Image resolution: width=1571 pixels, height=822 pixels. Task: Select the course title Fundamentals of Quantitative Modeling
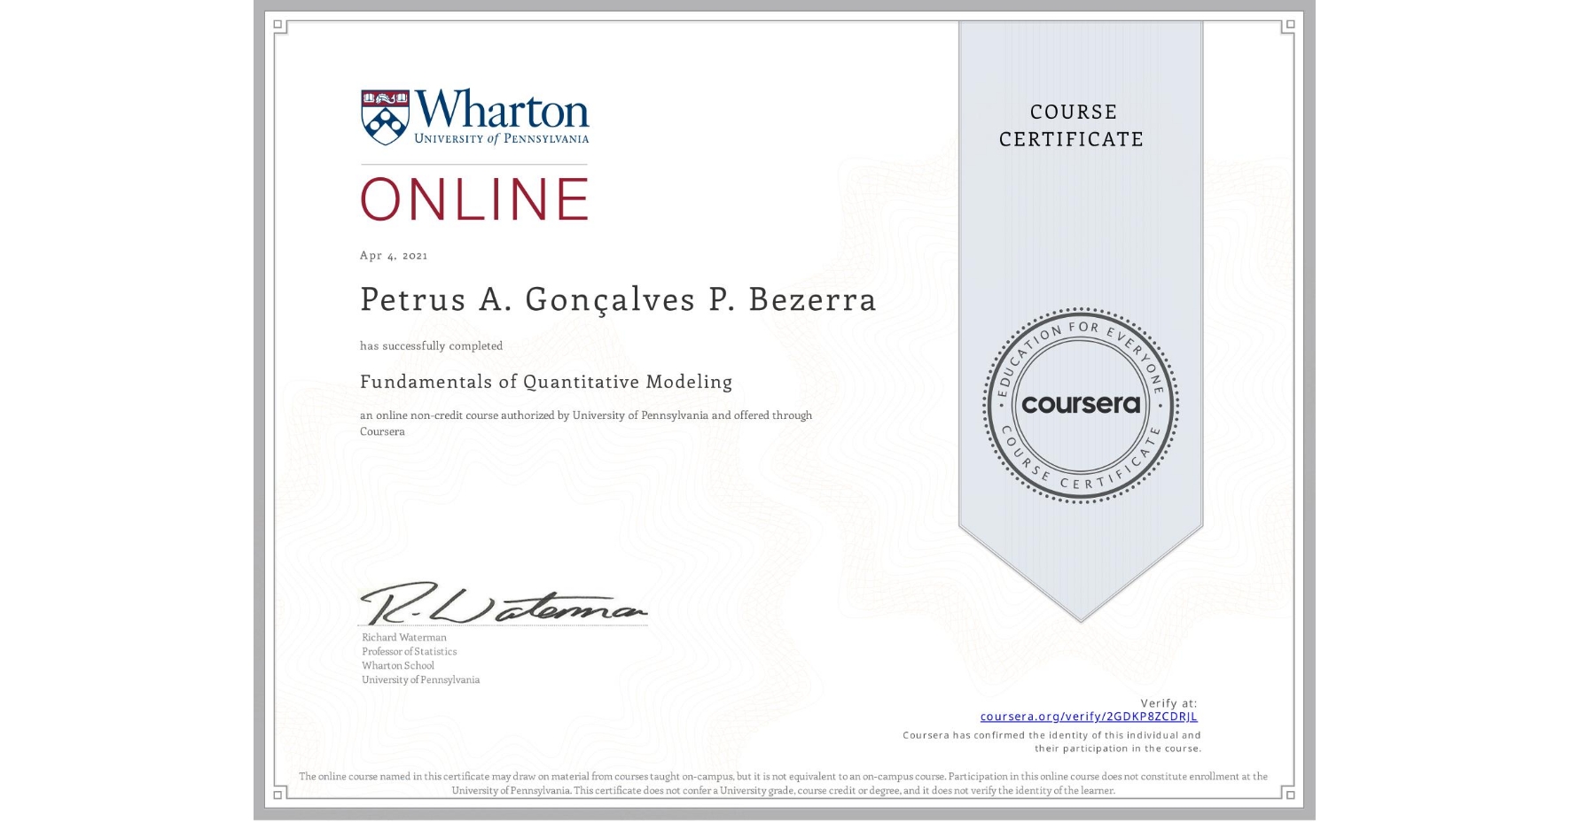(x=546, y=381)
